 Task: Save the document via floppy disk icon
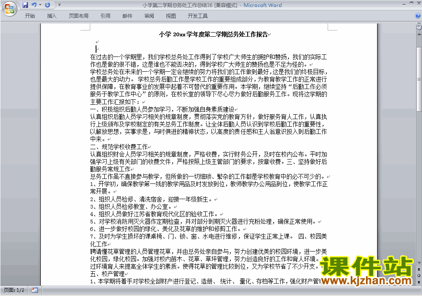click(25, 5)
